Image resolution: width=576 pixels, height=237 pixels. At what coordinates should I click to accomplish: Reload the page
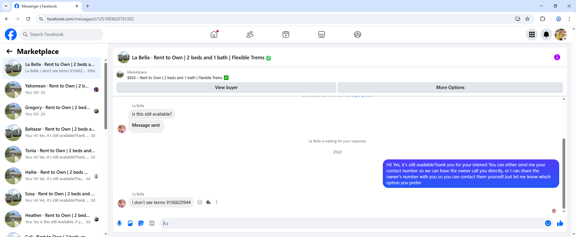(28, 19)
